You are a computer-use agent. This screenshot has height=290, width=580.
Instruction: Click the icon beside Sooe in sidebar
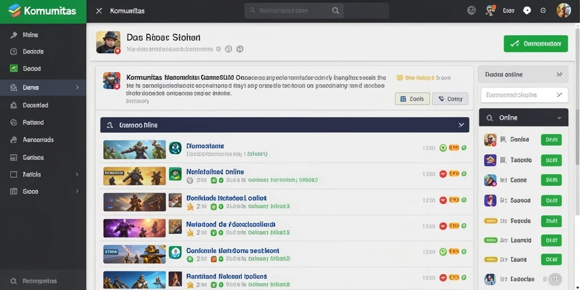pyautogui.click(x=14, y=191)
